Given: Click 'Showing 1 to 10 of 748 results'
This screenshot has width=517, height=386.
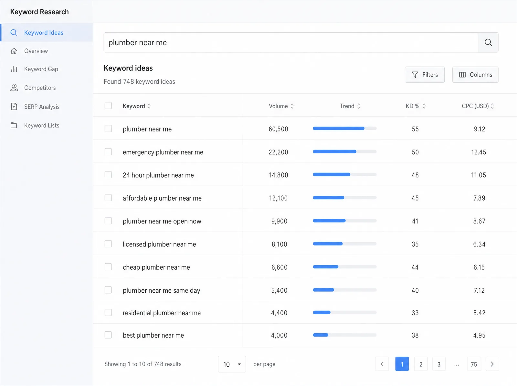Looking at the screenshot, I should click(143, 364).
